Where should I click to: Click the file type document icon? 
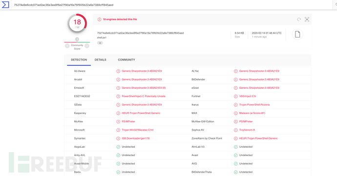point(297,34)
